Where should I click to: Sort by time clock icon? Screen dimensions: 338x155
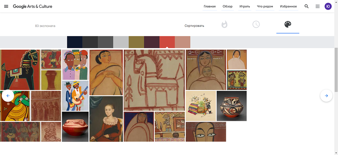pyautogui.click(x=256, y=24)
